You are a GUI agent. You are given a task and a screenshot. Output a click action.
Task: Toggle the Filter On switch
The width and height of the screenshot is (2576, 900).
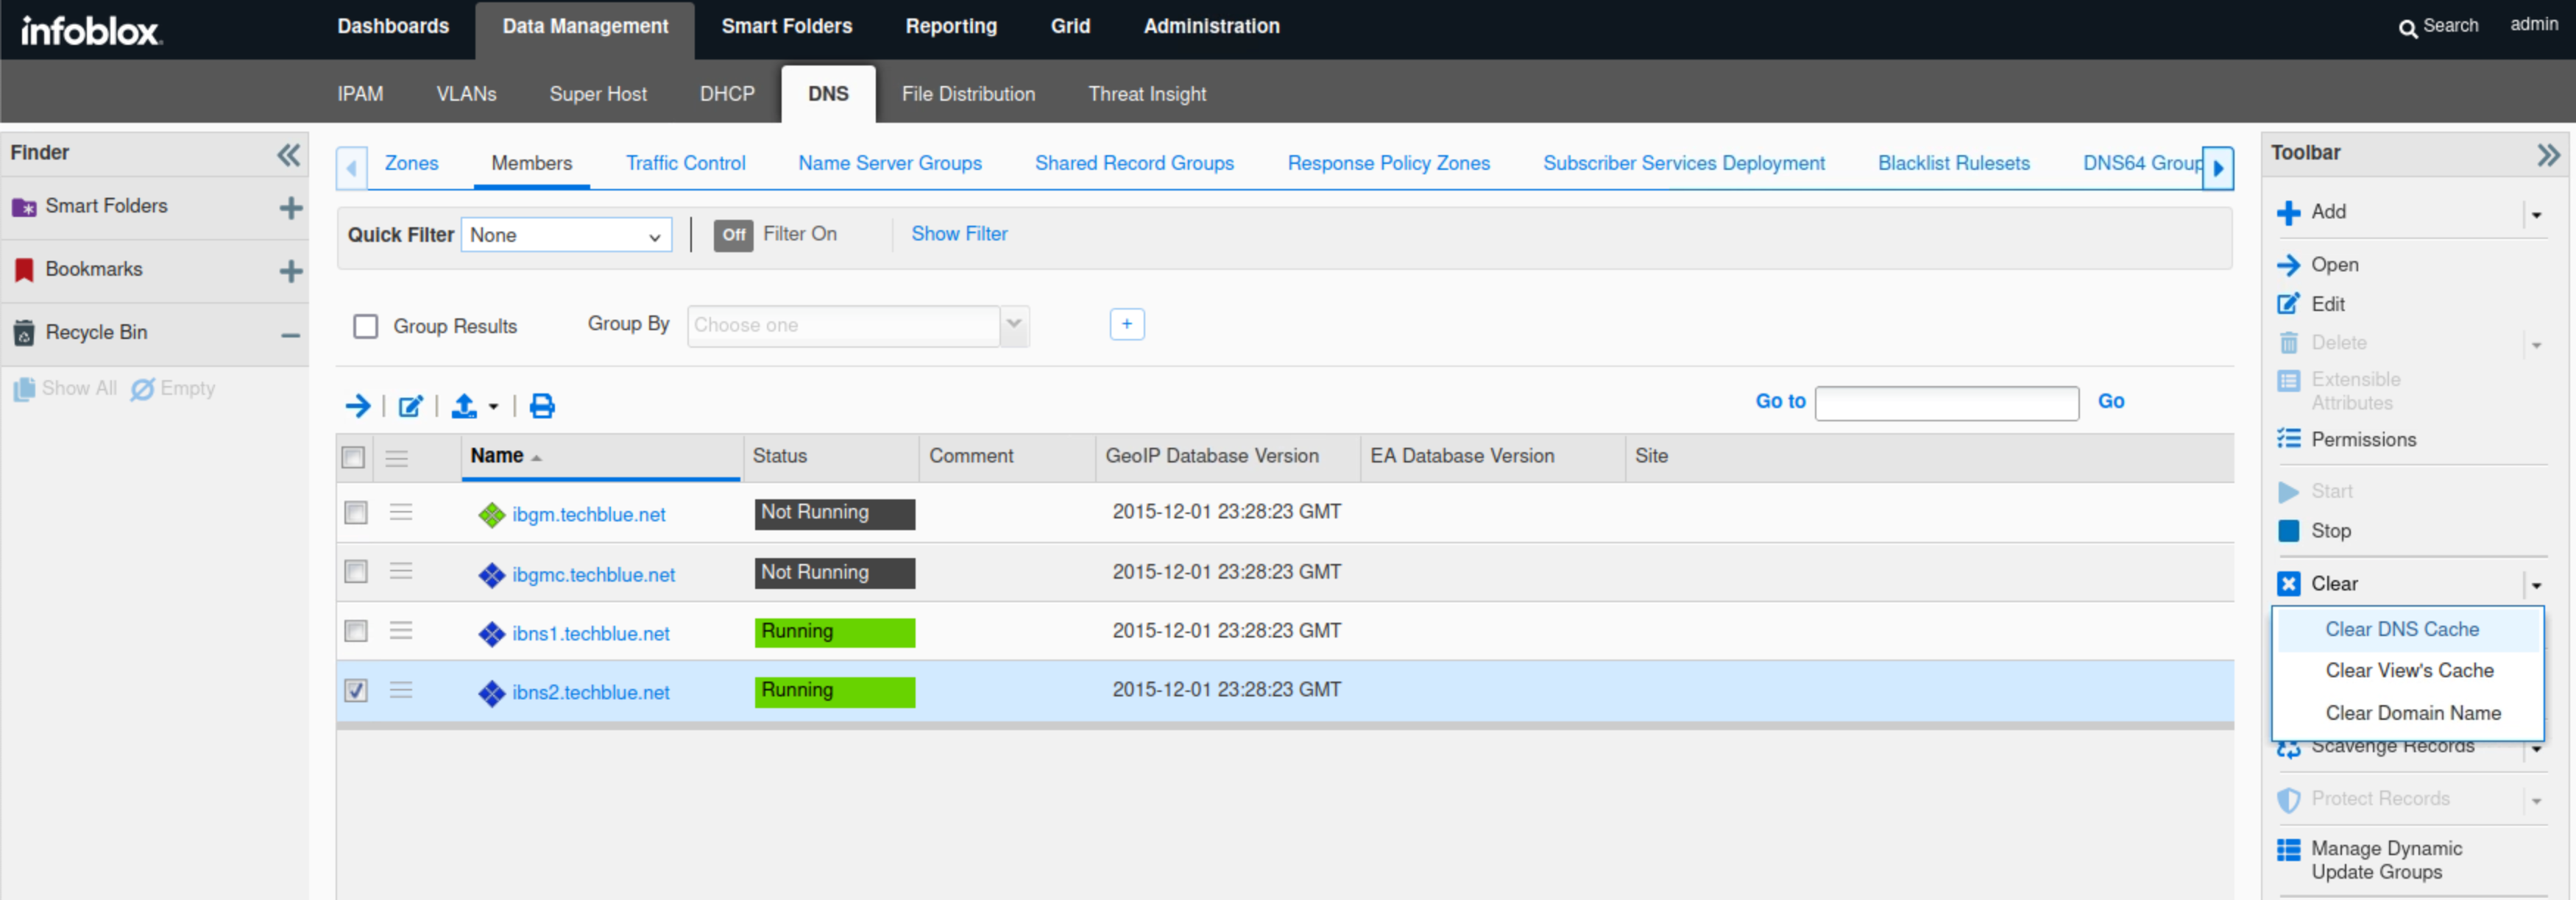click(x=733, y=235)
